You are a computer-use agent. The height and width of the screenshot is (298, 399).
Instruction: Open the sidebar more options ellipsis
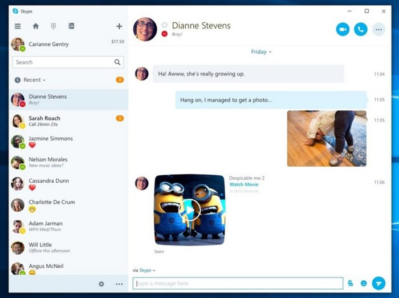tap(119, 284)
